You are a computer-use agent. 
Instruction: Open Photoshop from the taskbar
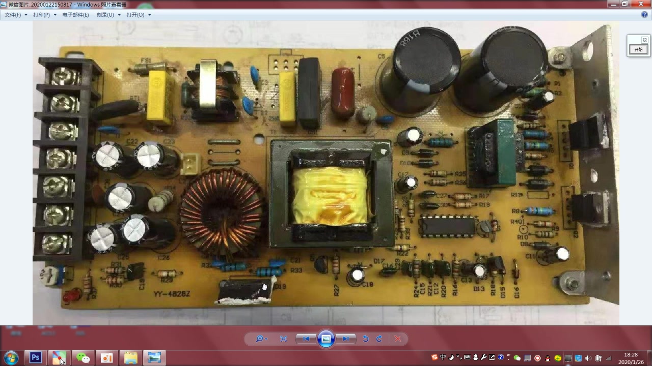pyautogui.click(x=35, y=357)
